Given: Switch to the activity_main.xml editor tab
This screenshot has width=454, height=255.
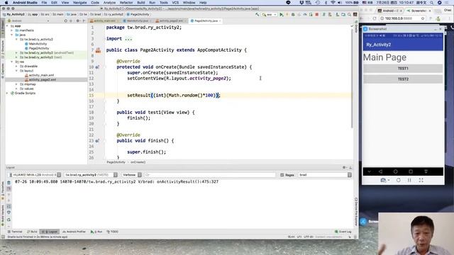Looking at the screenshot, I should (x=104, y=21).
